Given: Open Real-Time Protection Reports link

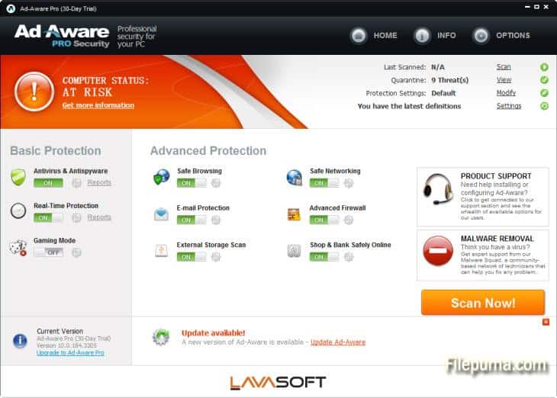Looking at the screenshot, I should pos(99,217).
